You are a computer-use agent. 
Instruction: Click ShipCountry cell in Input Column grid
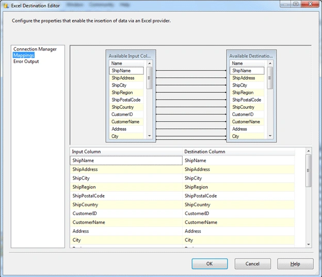coord(126,205)
